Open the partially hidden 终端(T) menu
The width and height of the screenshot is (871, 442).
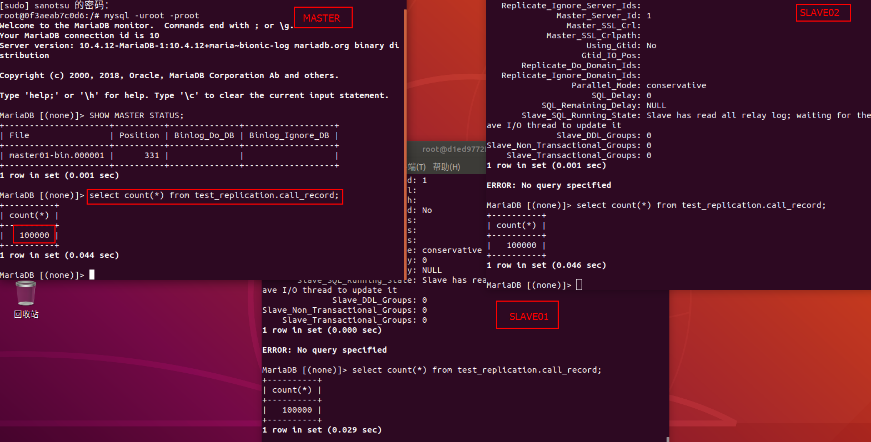(416, 167)
